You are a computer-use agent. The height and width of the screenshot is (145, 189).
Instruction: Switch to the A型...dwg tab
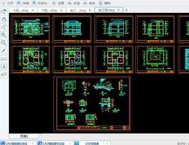pos(21,11)
